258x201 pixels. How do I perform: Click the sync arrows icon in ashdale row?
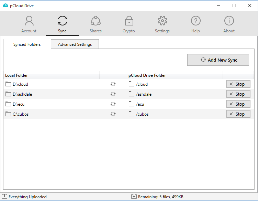(113, 94)
